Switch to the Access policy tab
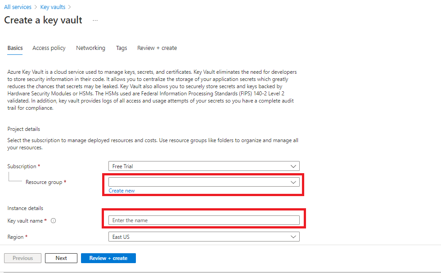The width and height of the screenshot is (441, 273). tap(49, 48)
